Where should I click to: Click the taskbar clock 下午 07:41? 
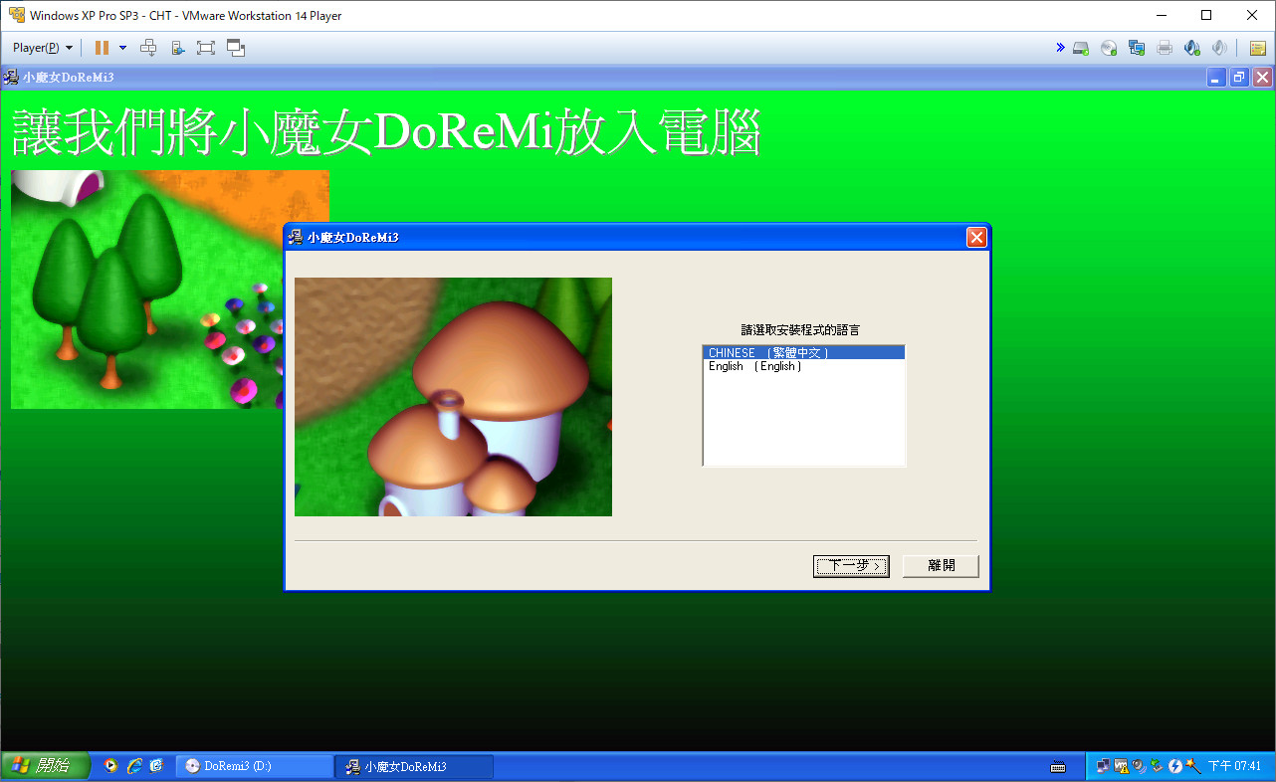(1234, 766)
